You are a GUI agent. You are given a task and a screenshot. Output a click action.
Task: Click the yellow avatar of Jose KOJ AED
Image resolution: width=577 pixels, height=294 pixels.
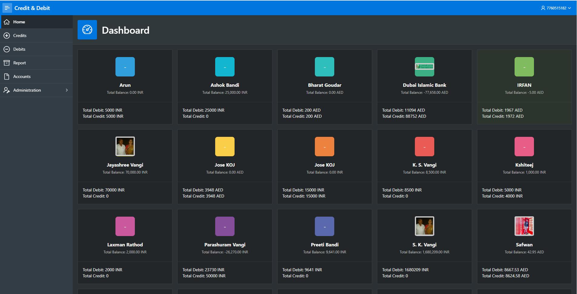coord(225,147)
